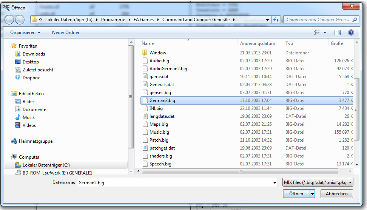Select Heimnetzgruppe in navigation pane
The width and height of the screenshot is (367, 210).
pos(35,141)
